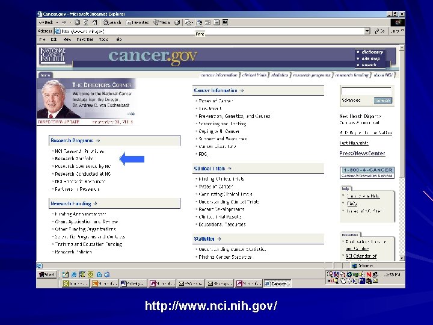Image resolution: width=433 pixels, height=325 pixels.
Task: Select the 'research funding' site tab
Action: point(352,75)
